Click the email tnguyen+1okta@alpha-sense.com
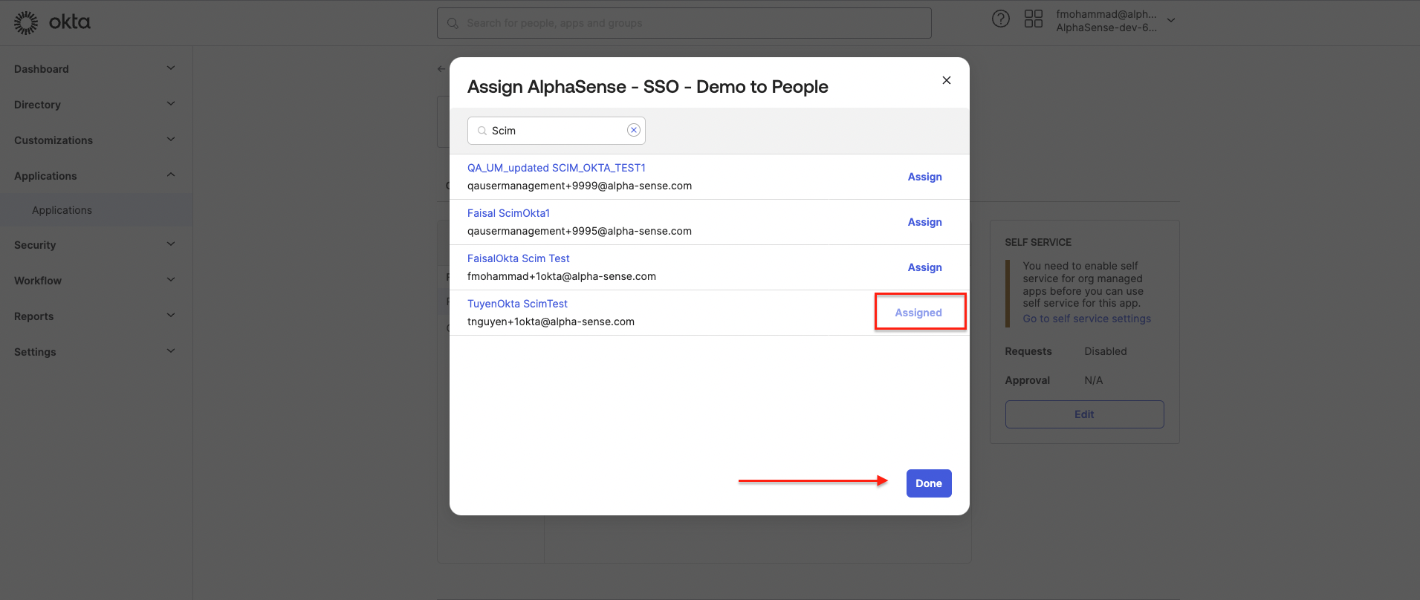The height and width of the screenshot is (600, 1420). click(551, 322)
